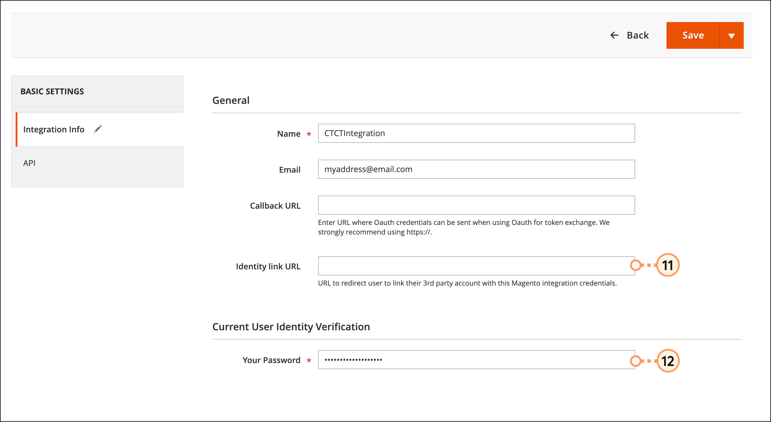Click the Current User Identity Verification heading
771x422 pixels.
coord(291,327)
